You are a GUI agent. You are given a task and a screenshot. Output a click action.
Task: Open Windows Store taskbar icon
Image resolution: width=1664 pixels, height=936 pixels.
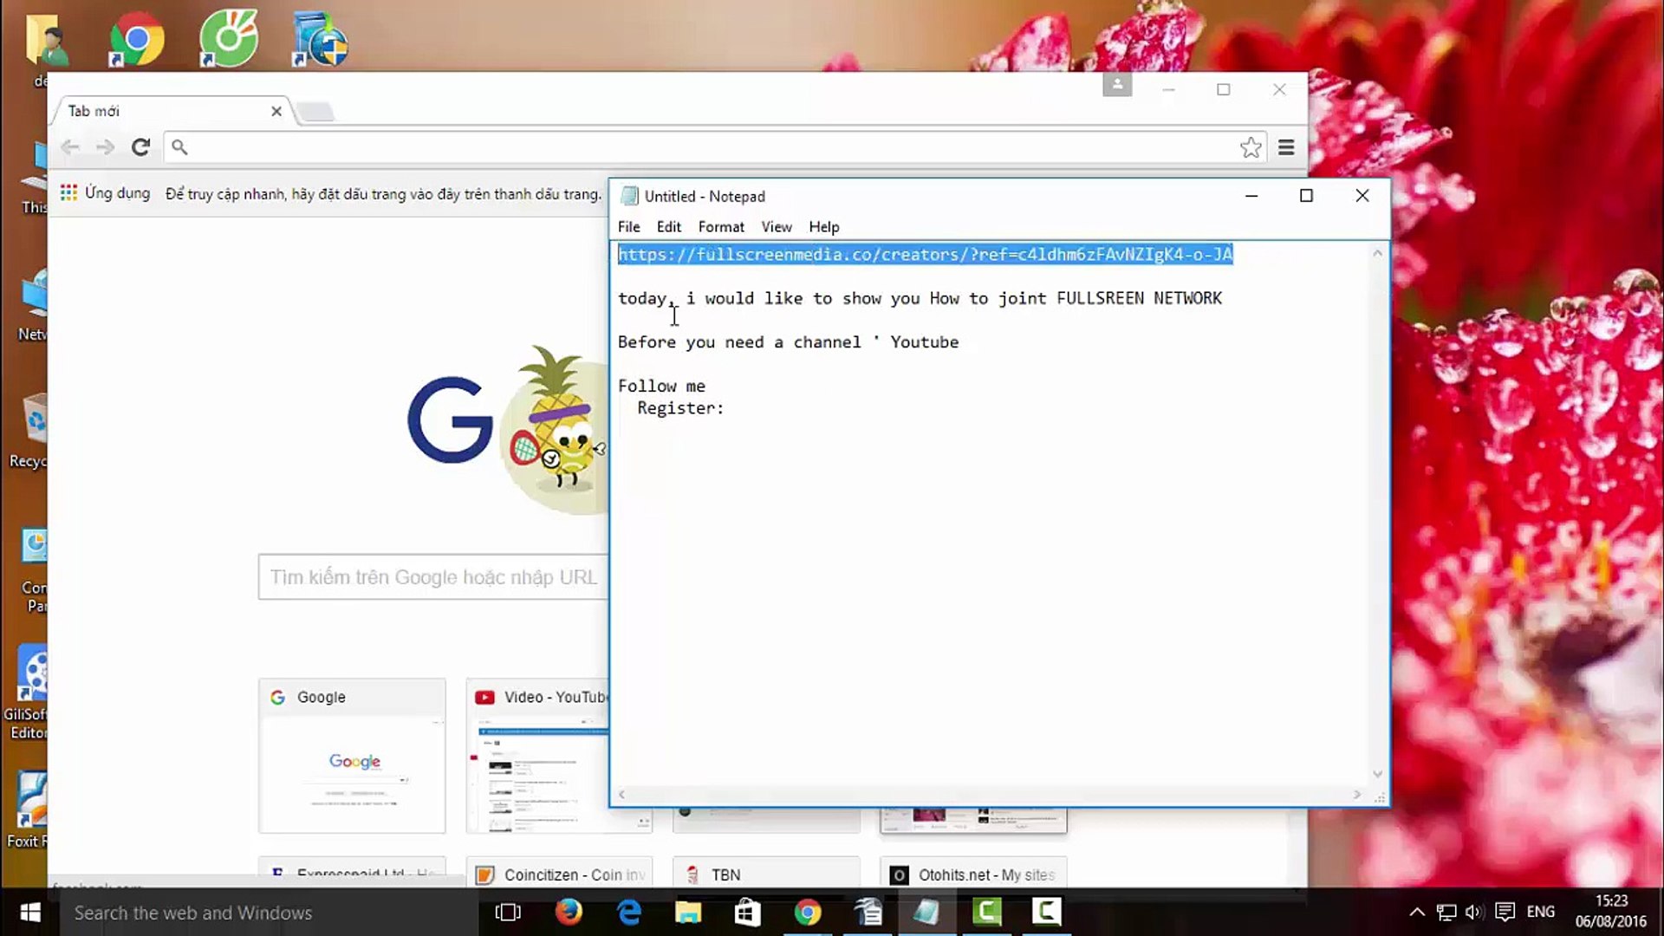coord(747,912)
